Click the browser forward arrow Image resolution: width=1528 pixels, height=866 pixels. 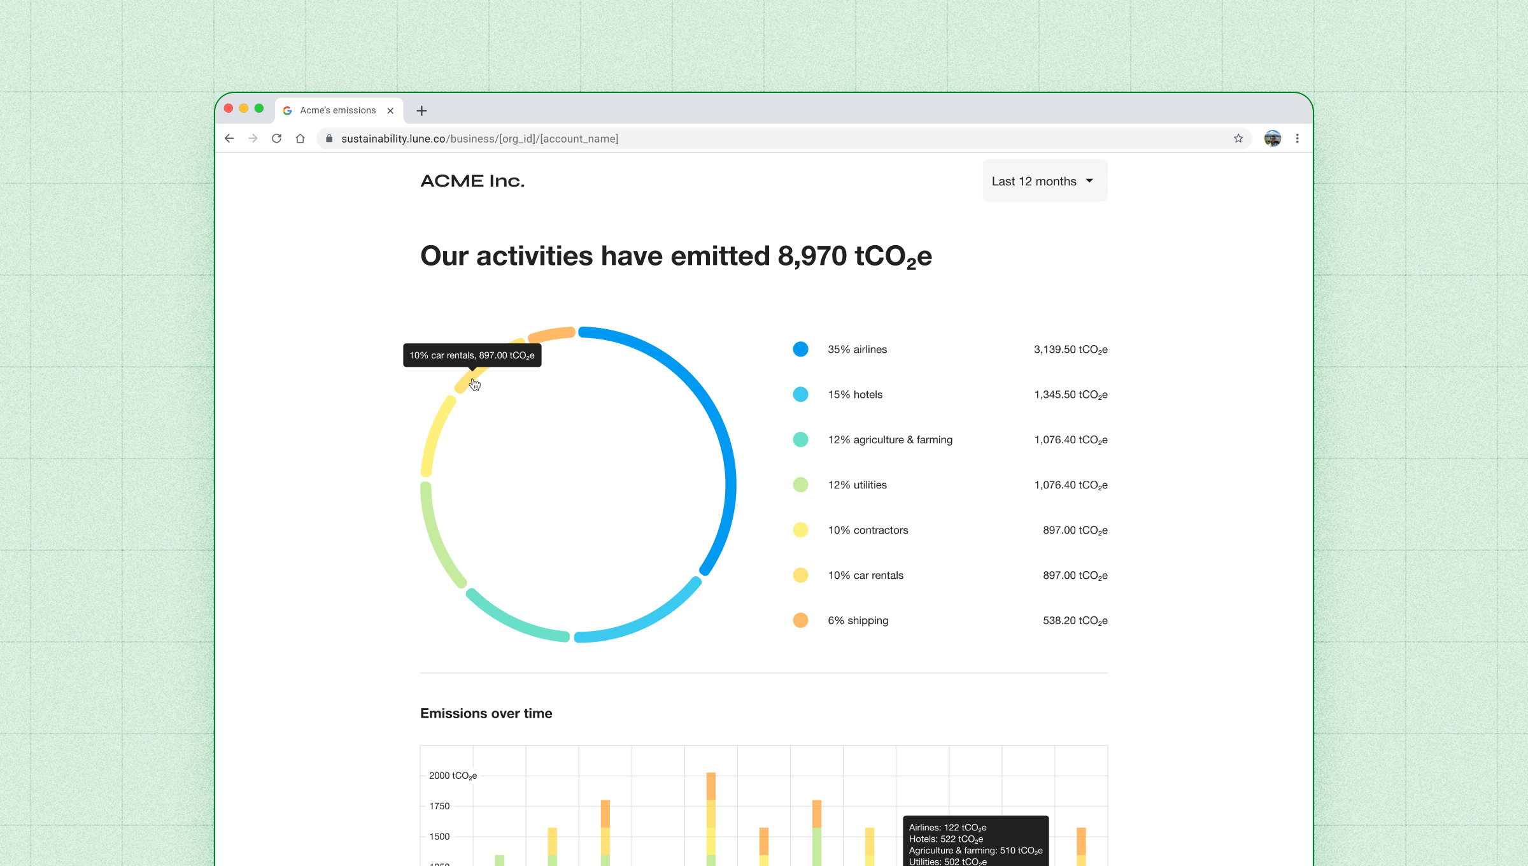253,138
